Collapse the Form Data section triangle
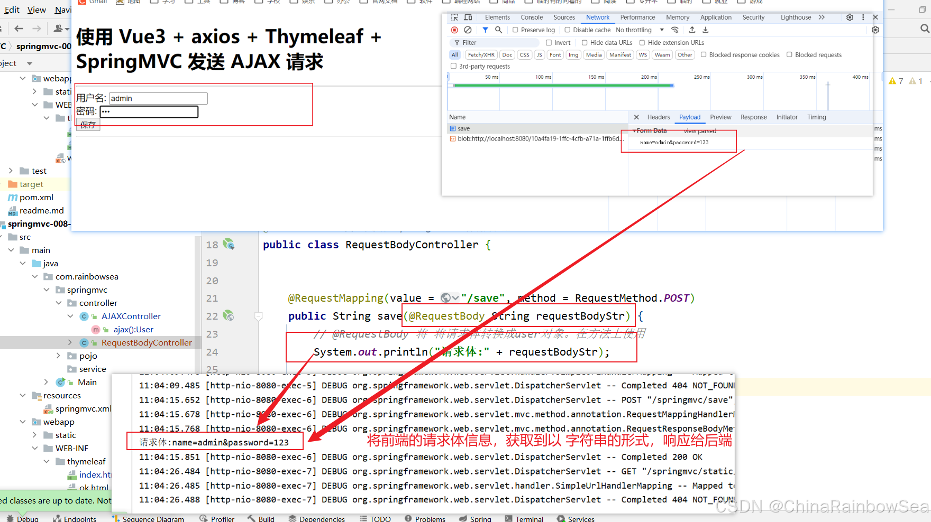 pyautogui.click(x=634, y=130)
